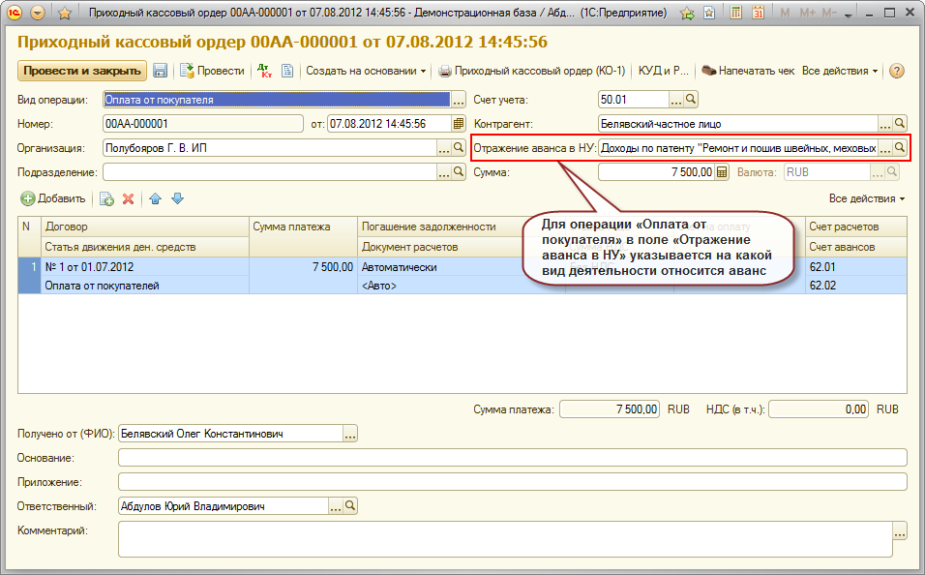Click Добавить to add a new row
This screenshot has width=925, height=575.
pyautogui.click(x=53, y=198)
